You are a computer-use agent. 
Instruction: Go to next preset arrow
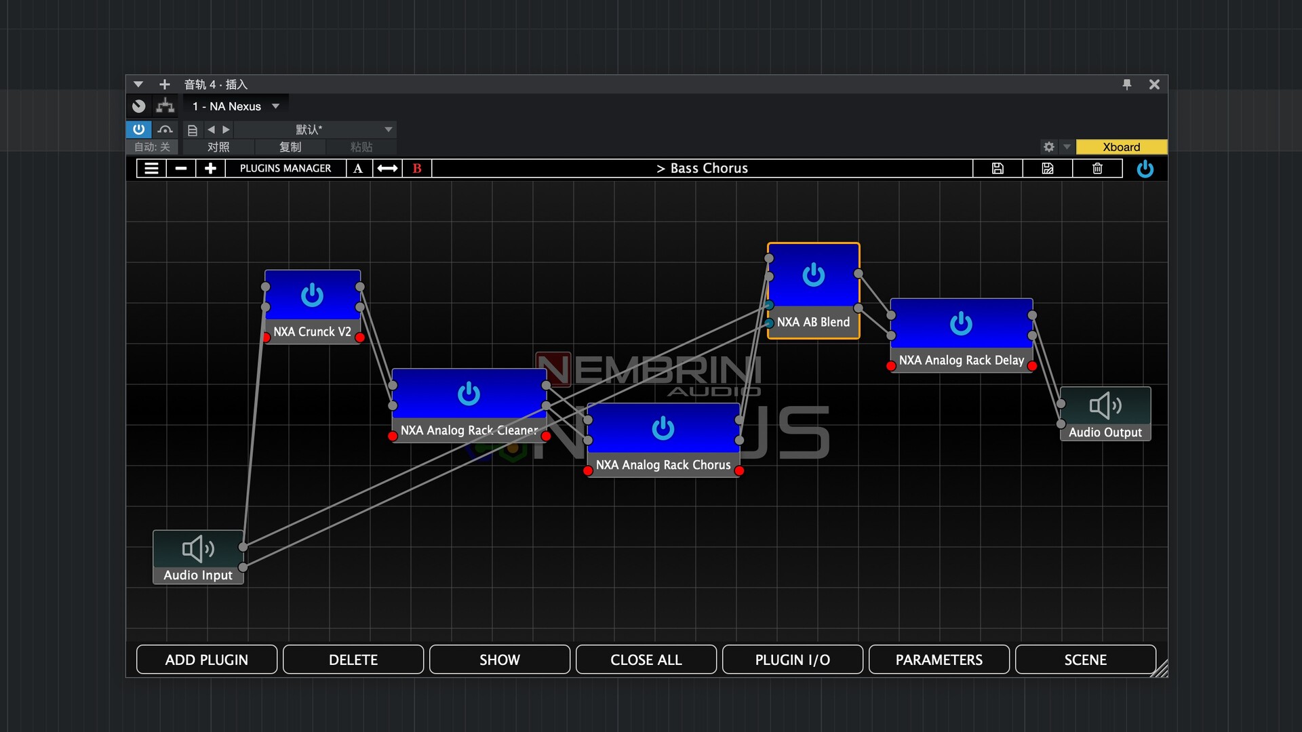tap(226, 129)
